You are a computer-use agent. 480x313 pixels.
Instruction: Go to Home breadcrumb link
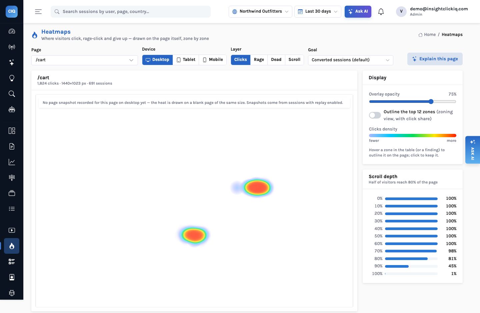click(427, 35)
